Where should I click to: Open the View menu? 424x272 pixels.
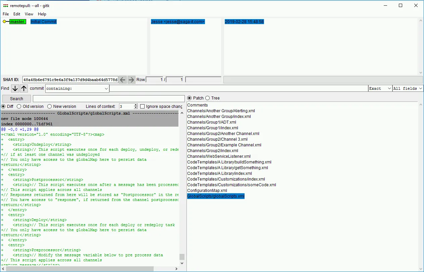tap(29, 14)
